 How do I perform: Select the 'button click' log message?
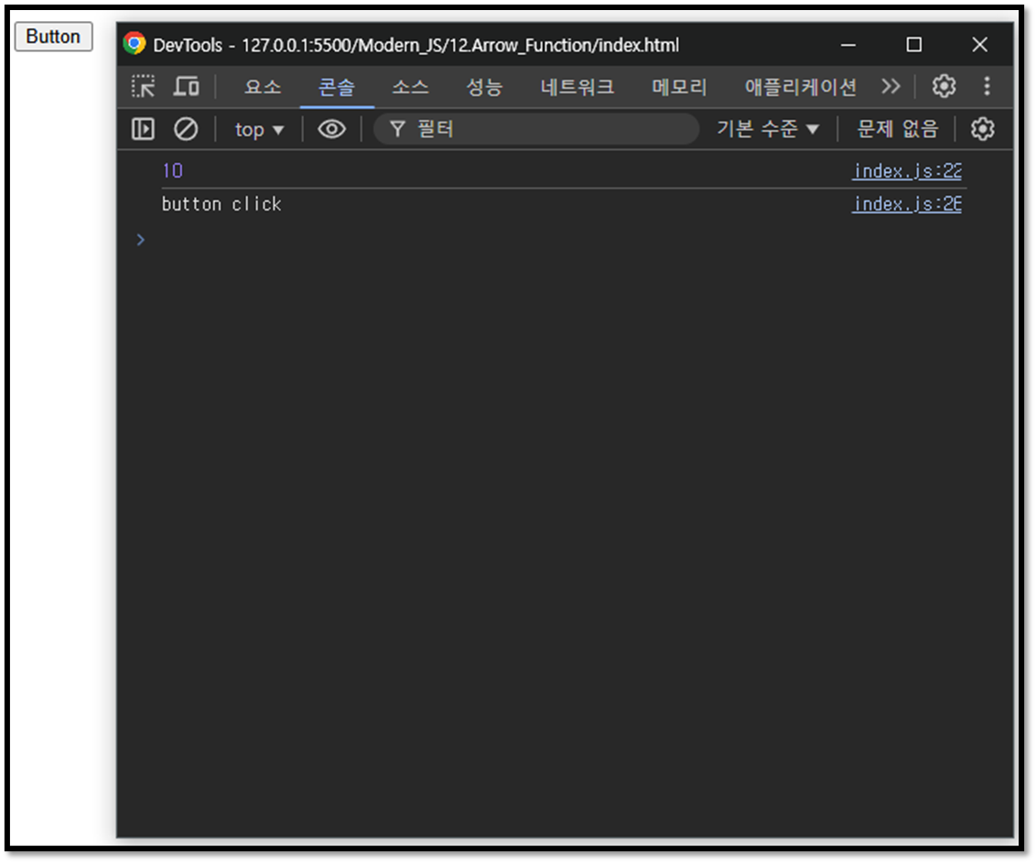[x=222, y=204]
